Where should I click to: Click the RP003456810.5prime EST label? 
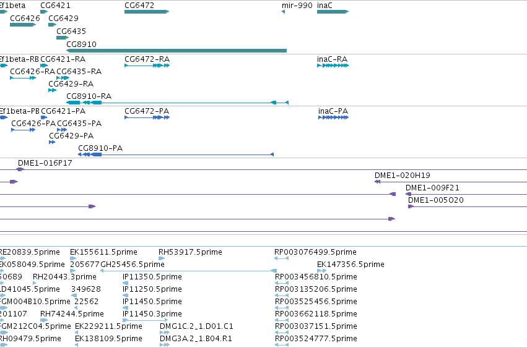(x=316, y=277)
